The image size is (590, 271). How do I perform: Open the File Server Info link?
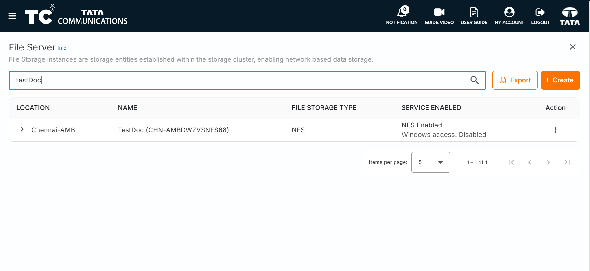(x=62, y=48)
